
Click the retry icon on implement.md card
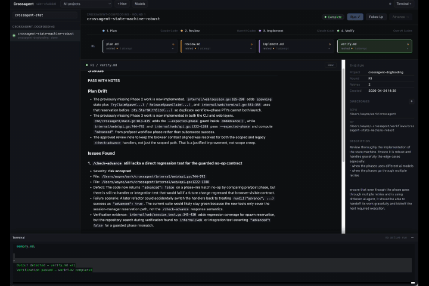(329, 44)
